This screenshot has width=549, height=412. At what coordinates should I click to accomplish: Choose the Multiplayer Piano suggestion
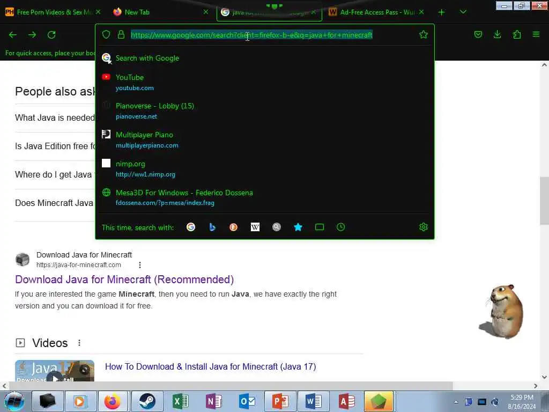(265, 140)
